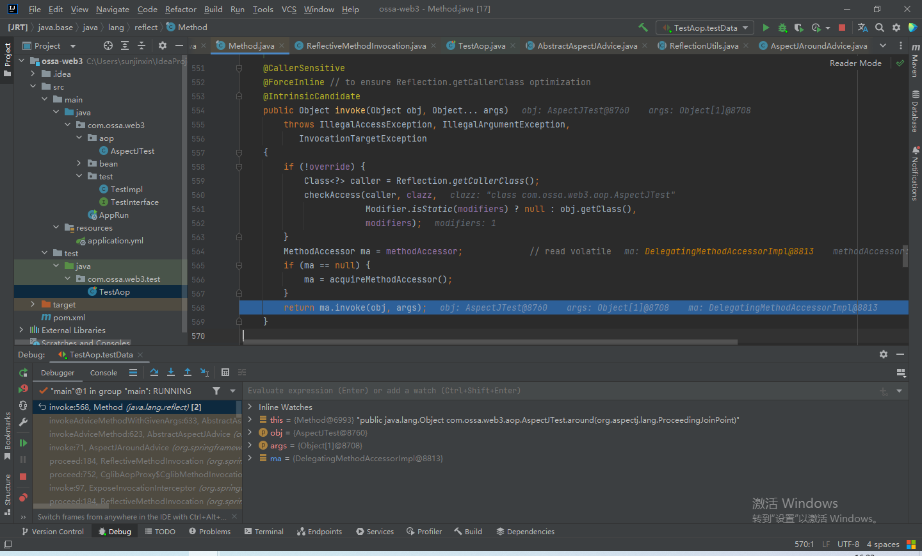Expand the target folder
Screen dimensions: 922x556
pyautogui.click(x=33, y=304)
